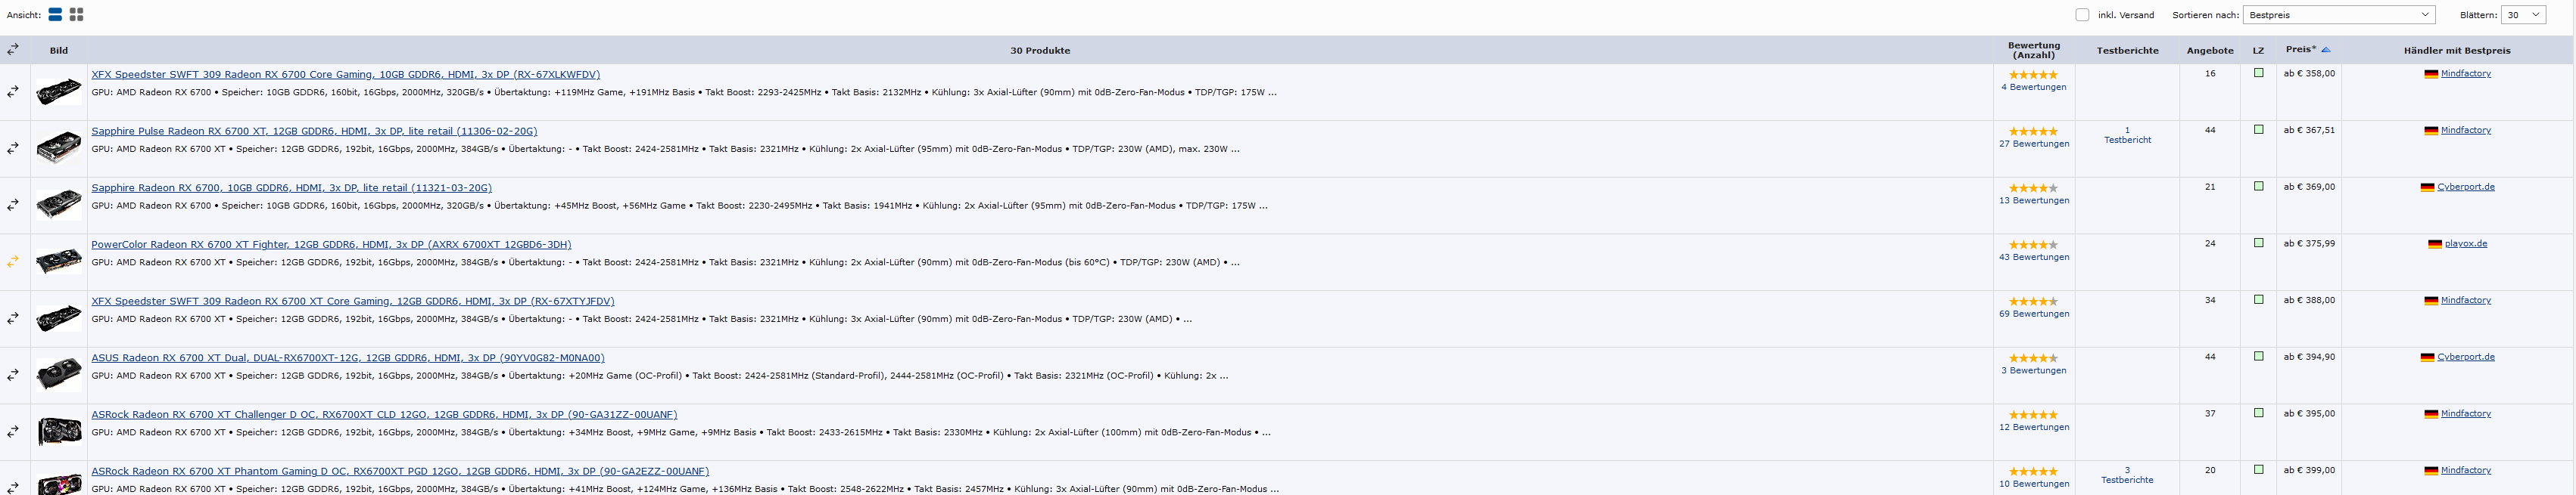Click German flag next to playox.de
Screen dimensions: 2576x495
2435,245
